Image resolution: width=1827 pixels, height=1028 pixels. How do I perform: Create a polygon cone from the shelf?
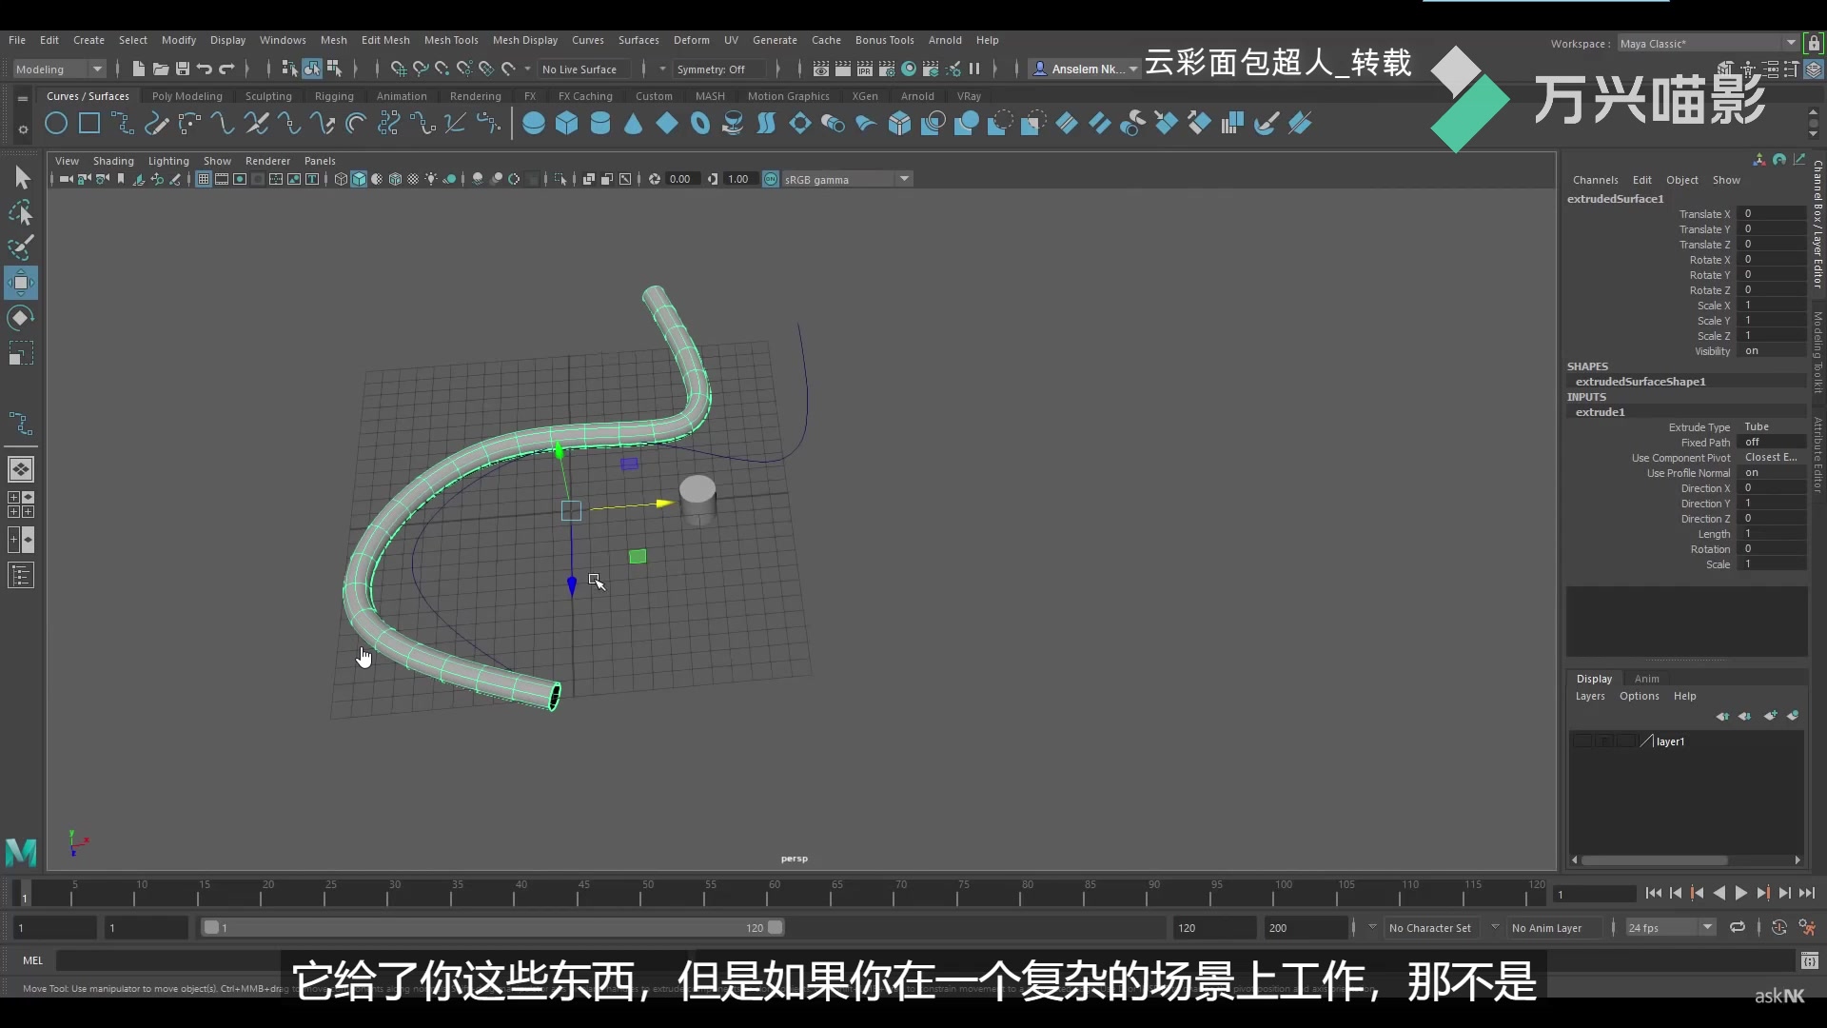(x=633, y=124)
